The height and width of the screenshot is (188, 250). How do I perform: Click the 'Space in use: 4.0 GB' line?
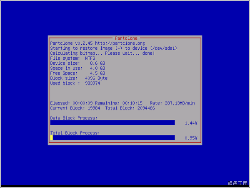(x=77, y=68)
